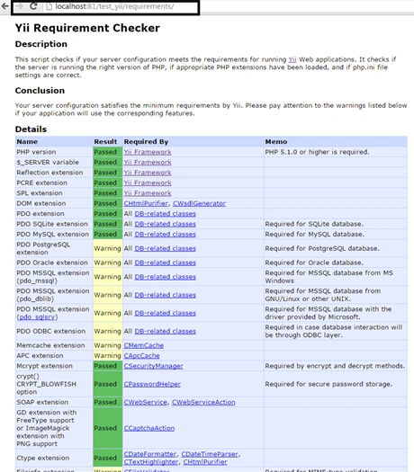414x472 pixels.
Task: Open the CPasswordHelper link
Action: [x=152, y=384]
